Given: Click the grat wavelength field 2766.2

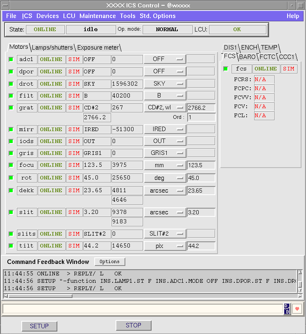Looking at the screenshot, I should [x=201, y=108].
